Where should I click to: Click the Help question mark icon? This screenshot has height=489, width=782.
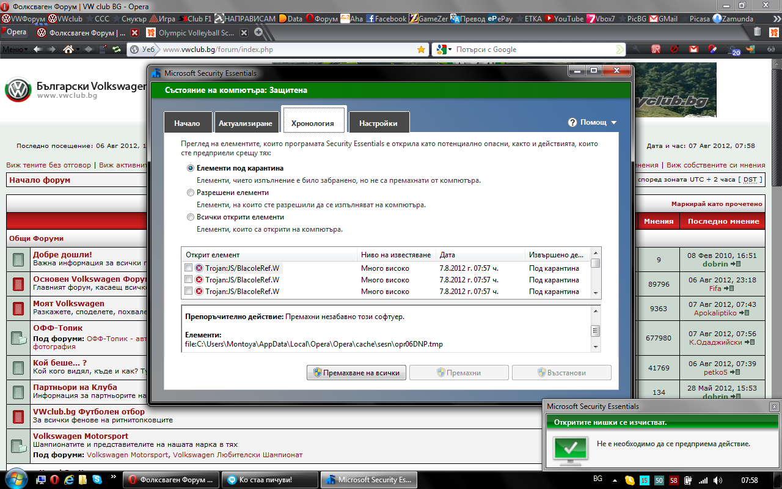(x=572, y=122)
